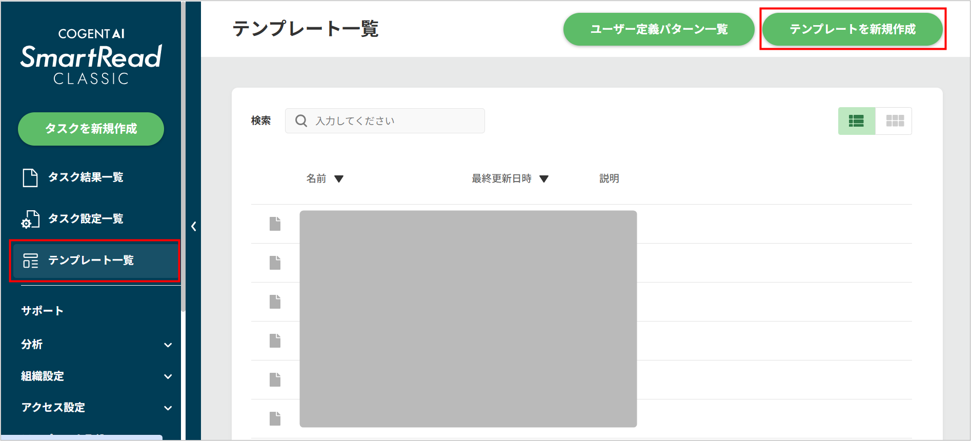
Task: Expand the 組織設定 section chevron
Action: click(x=168, y=376)
